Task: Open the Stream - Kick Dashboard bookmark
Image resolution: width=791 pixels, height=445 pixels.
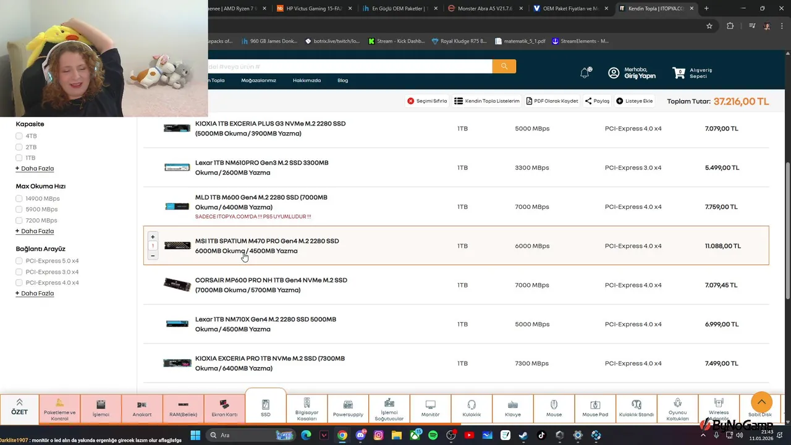Action: click(397, 41)
